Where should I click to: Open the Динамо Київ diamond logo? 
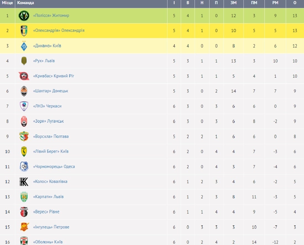tap(24, 46)
